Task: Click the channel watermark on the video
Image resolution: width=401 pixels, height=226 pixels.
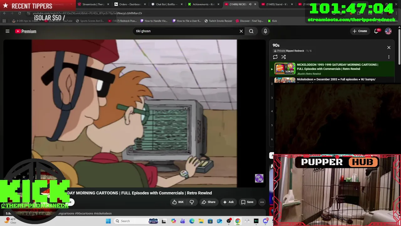Action: [x=259, y=178]
